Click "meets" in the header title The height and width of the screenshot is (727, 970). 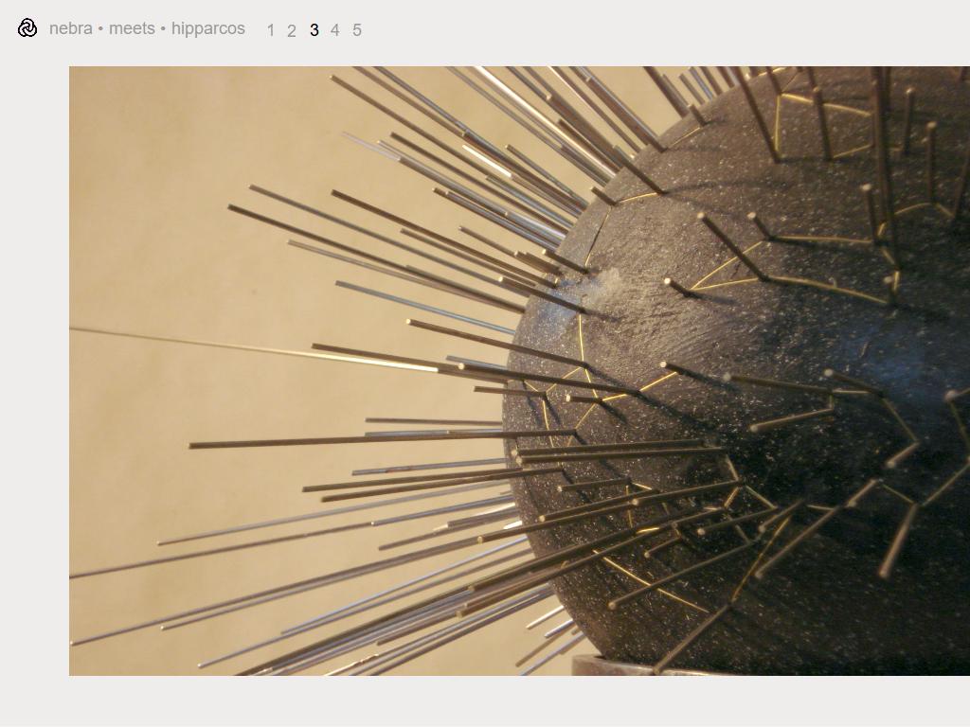[132, 28]
